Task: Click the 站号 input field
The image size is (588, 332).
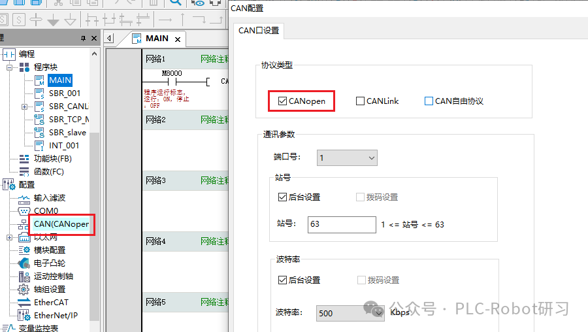Action: (x=342, y=225)
